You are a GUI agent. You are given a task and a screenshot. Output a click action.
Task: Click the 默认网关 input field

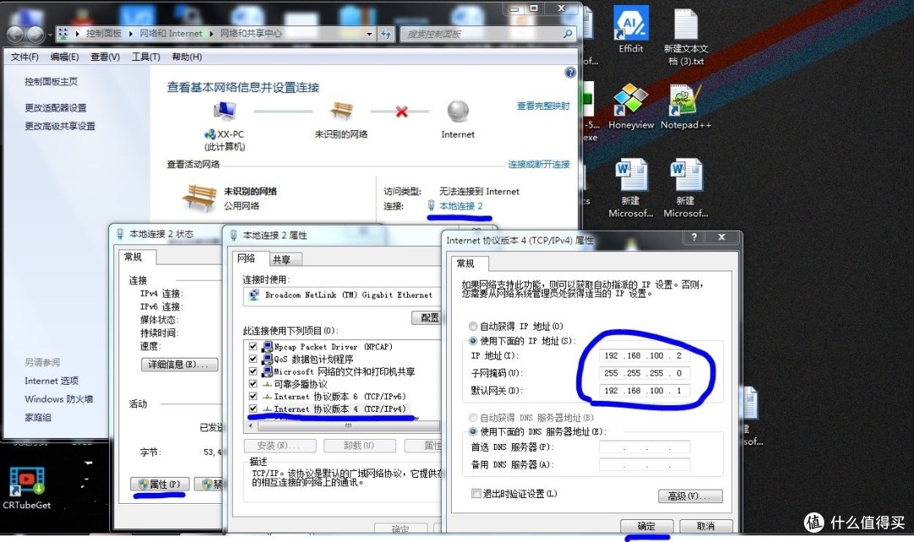644,391
